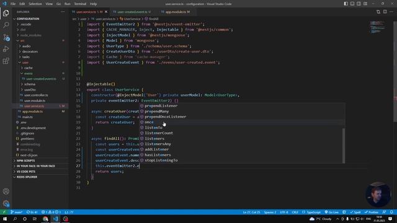The width and height of the screenshot is (397, 223).
Task: Click the Go Live status button
Action: (332, 212)
